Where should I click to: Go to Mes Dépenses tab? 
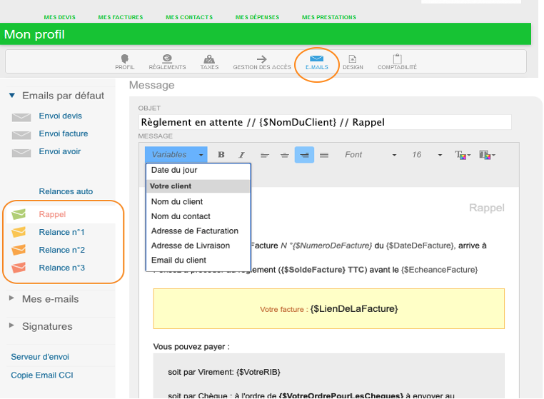click(x=257, y=17)
